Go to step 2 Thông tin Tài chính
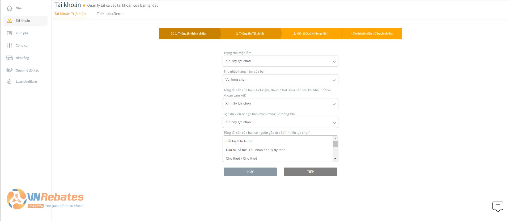 pos(250,34)
